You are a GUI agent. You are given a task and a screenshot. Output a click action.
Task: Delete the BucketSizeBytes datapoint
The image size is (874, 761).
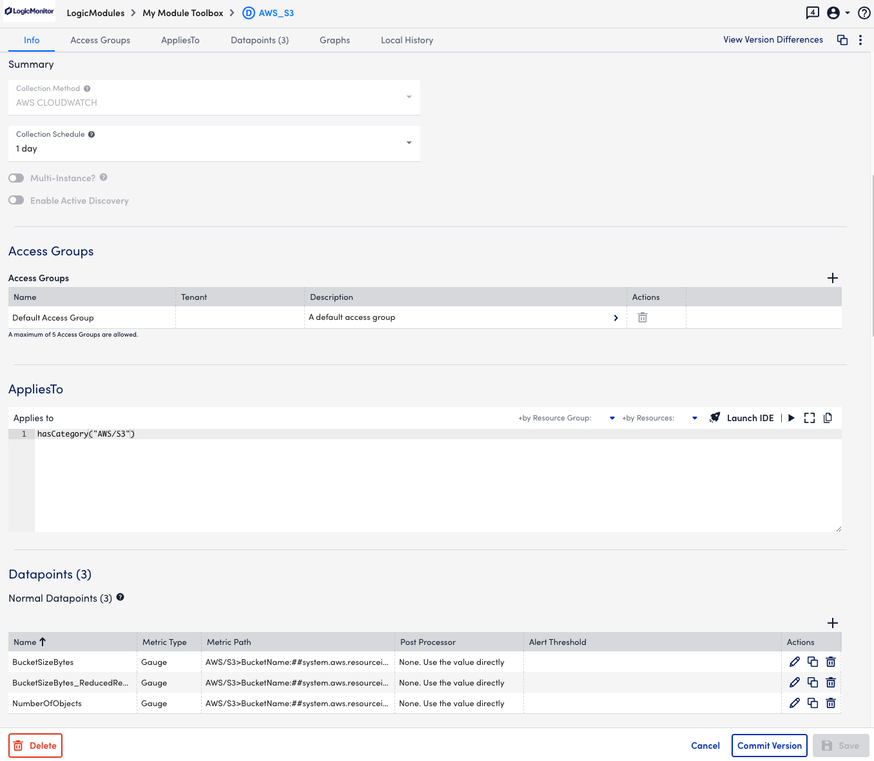(831, 662)
